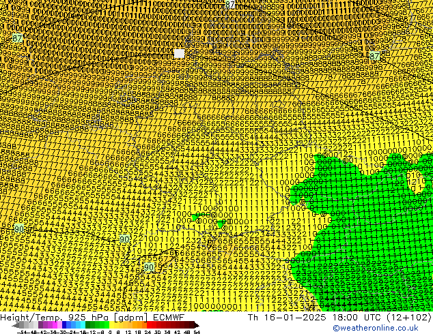Click the -54 value on the scale legend
The height and width of the screenshot is (334, 433).
(x=21, y=332)
